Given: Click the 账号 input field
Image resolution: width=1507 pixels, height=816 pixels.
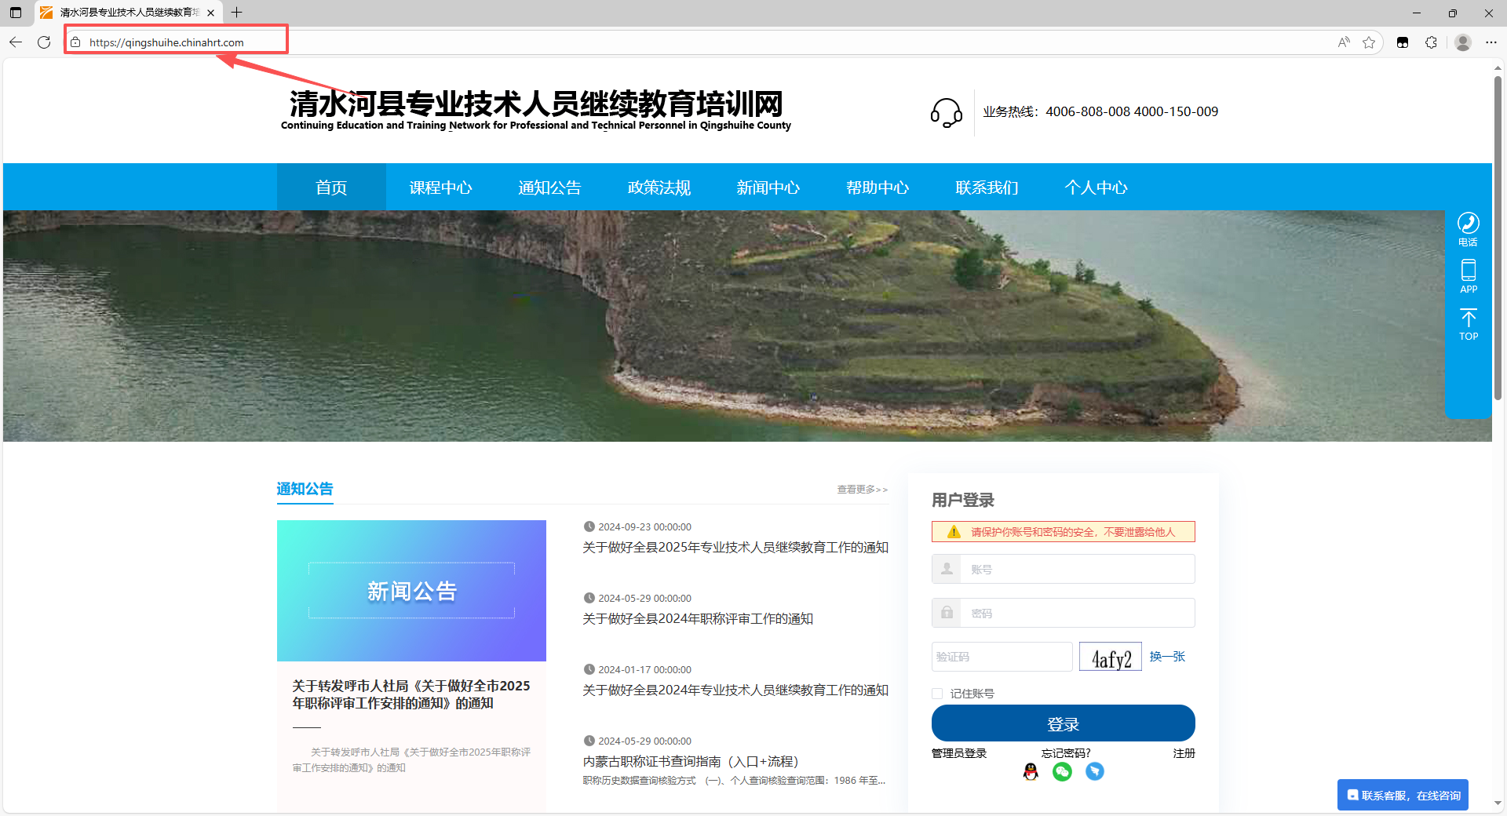Looking at the screenshot, I should [1075, 570].
